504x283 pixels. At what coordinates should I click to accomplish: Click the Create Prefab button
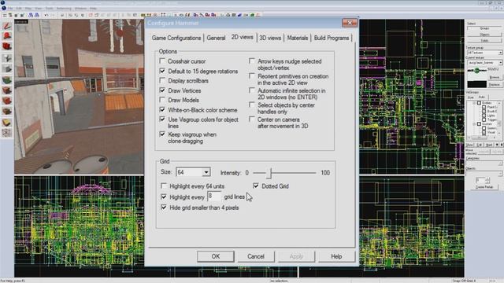click(x=484, y=187)
